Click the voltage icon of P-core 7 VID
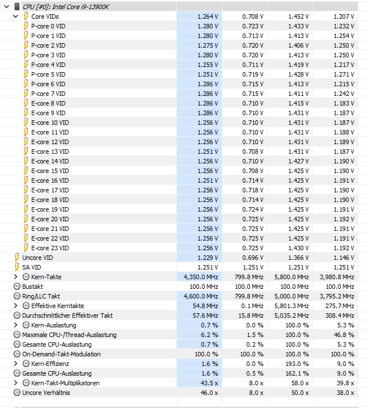368x408 pixels. pyautogui.click(x=26, y=94)
